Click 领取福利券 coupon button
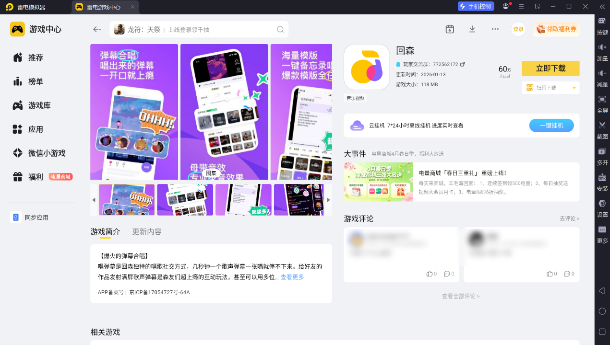The width and height of the screenshot is (610, 345). 556,29
